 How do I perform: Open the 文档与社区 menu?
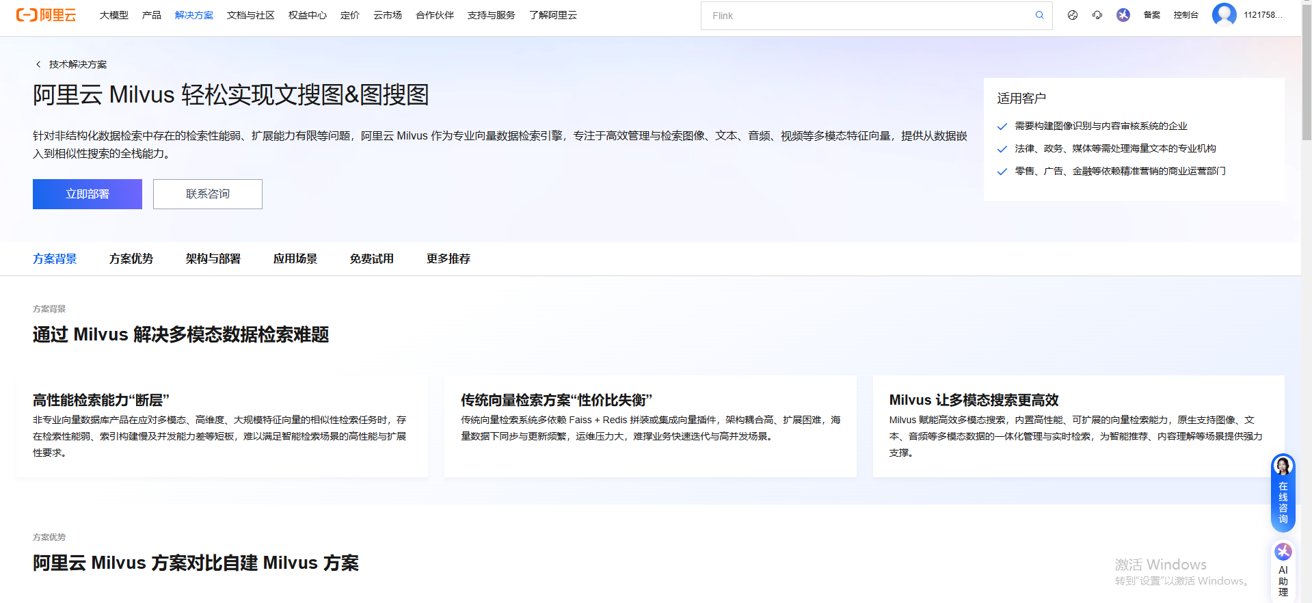coord(250,15)
